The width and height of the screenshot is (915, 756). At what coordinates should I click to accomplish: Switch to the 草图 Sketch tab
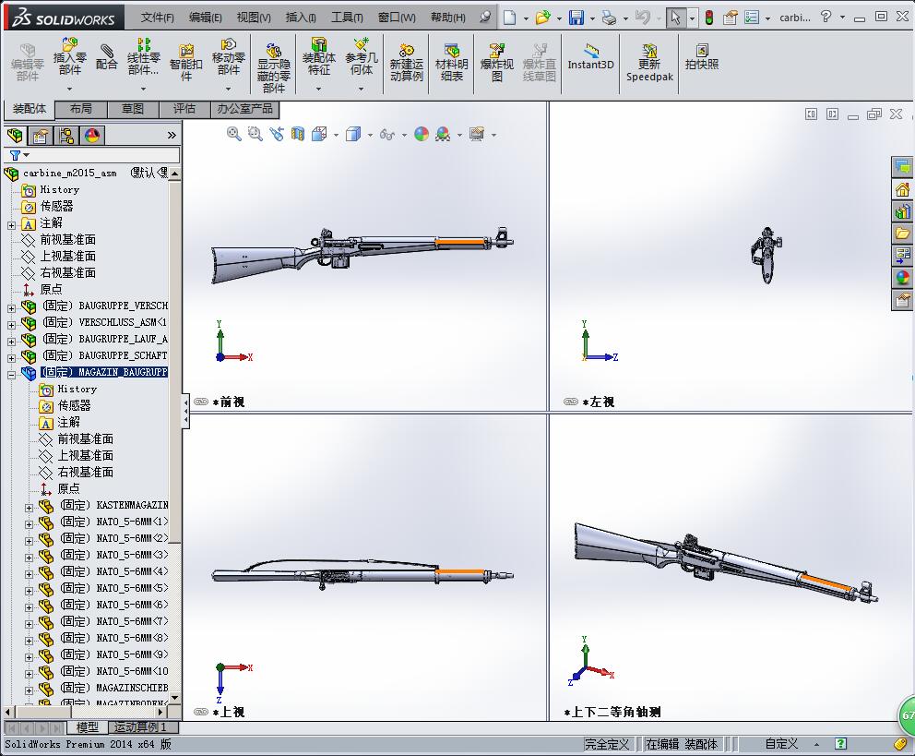133,109
